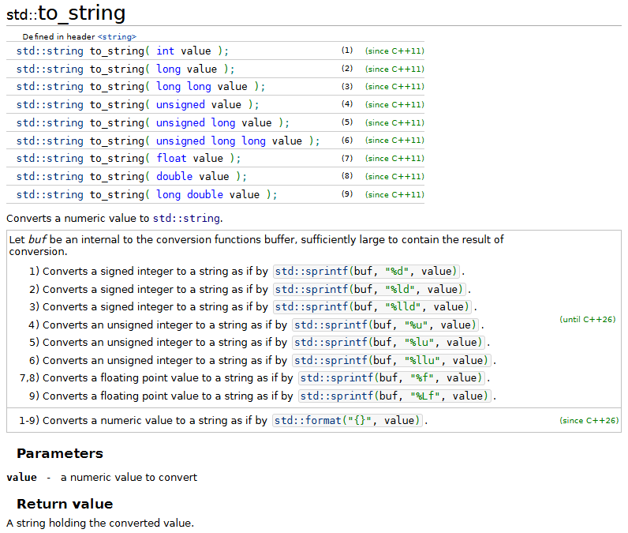
Task: Open the <string> header link
Action: click(117, 37)
